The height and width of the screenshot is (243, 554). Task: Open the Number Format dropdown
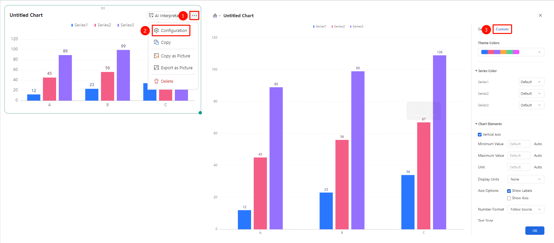[x=526, y=209]
